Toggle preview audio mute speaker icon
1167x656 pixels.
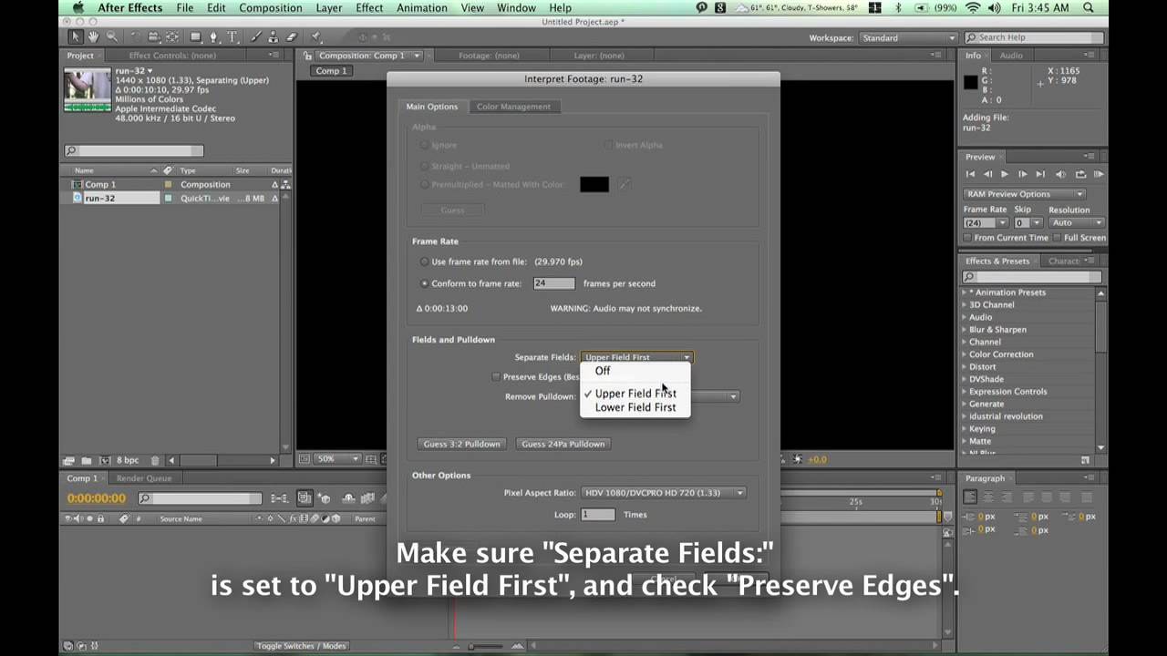(1060, 174)
